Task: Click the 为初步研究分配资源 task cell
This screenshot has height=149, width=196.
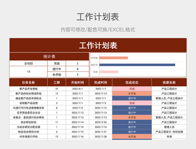Action: point(28,127)
